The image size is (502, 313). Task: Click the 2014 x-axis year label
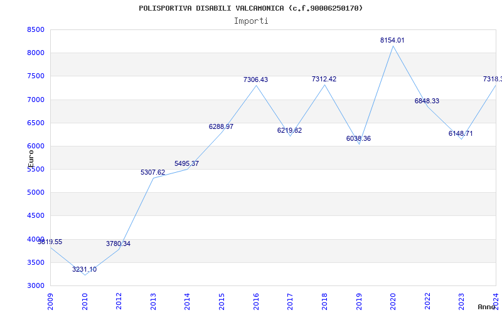[187, 301]
